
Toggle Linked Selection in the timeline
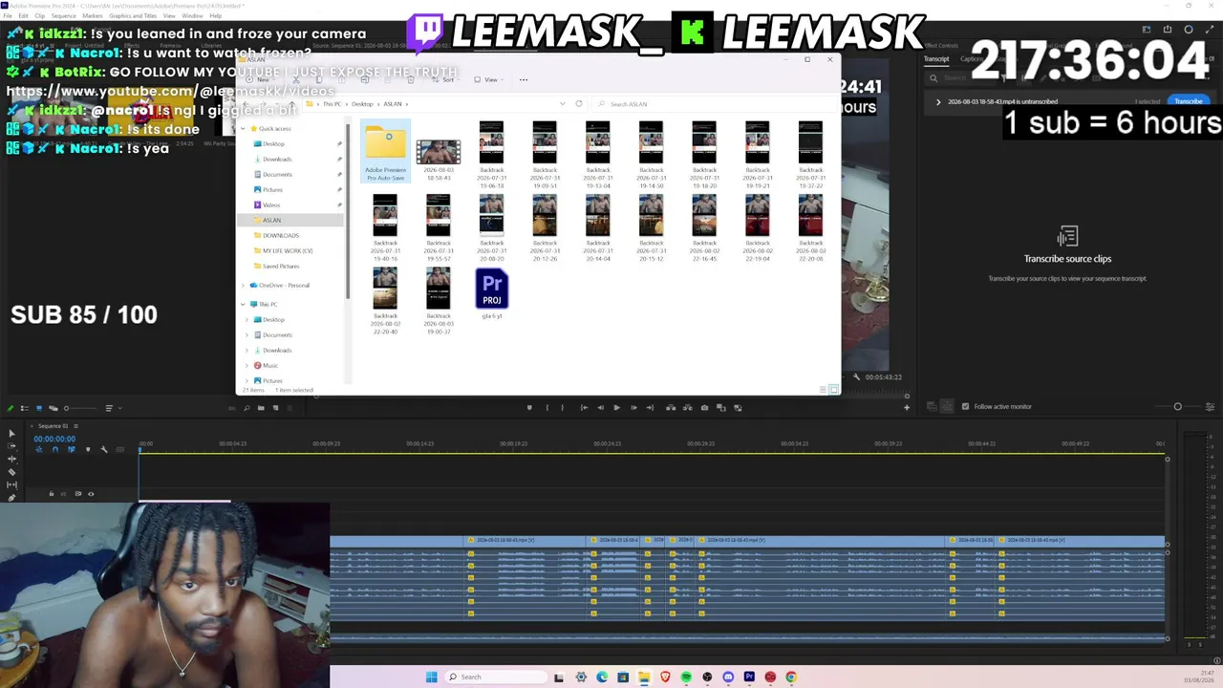pos(71,449)
